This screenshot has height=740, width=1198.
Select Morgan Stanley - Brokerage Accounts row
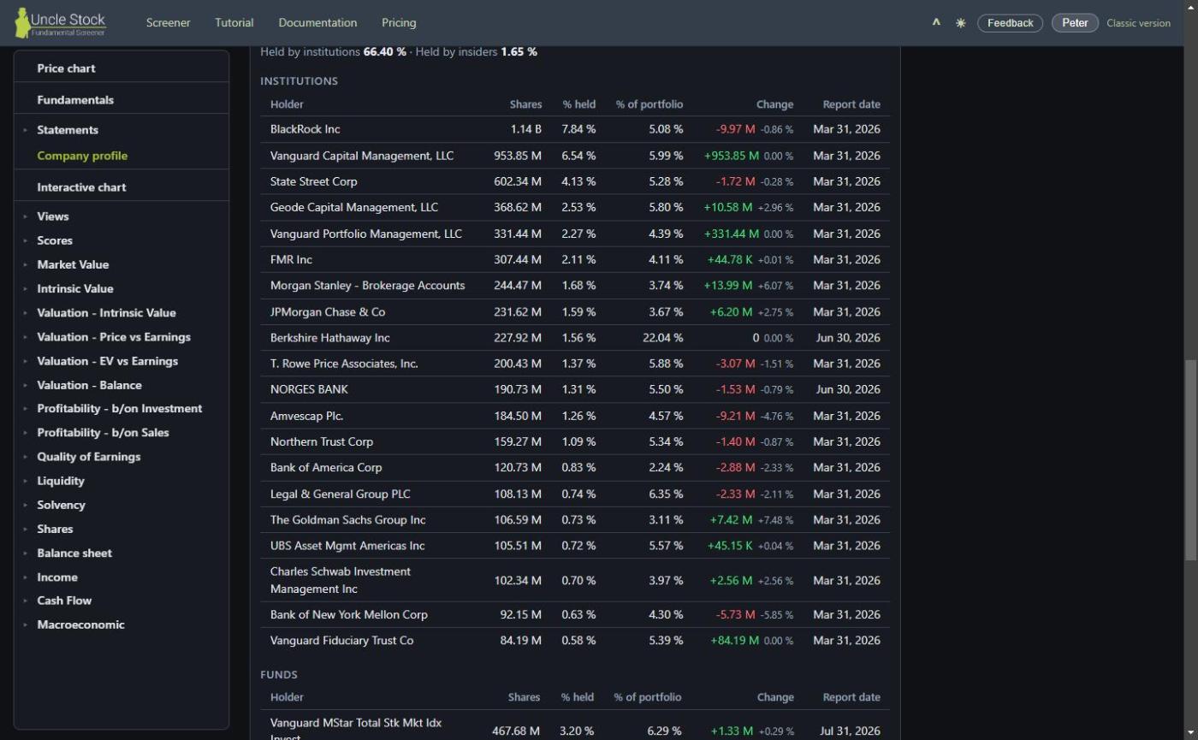(575, 285)
